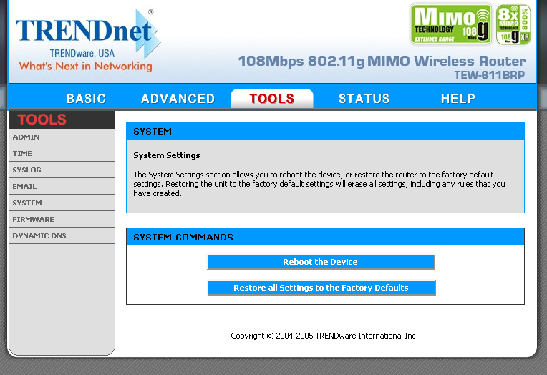The image size is (547, 375).
Task: Click the TRENDware, USA text
Action: 82,54
